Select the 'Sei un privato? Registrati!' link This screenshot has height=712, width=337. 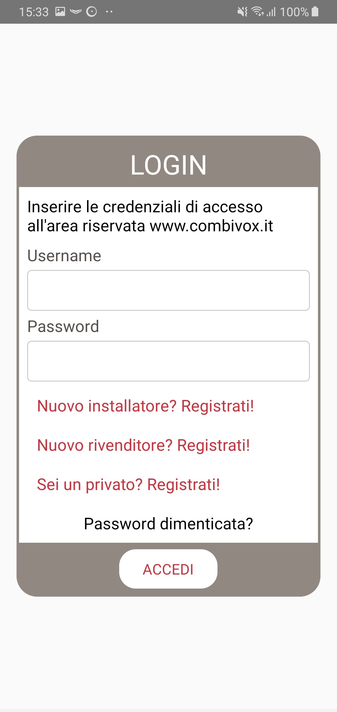[128, 485]
